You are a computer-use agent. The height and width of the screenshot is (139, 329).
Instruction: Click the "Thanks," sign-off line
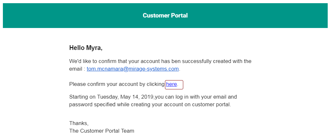pyautogui.click(x=79, y=123)
